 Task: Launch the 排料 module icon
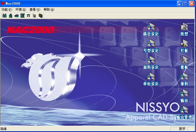(184, 76)
